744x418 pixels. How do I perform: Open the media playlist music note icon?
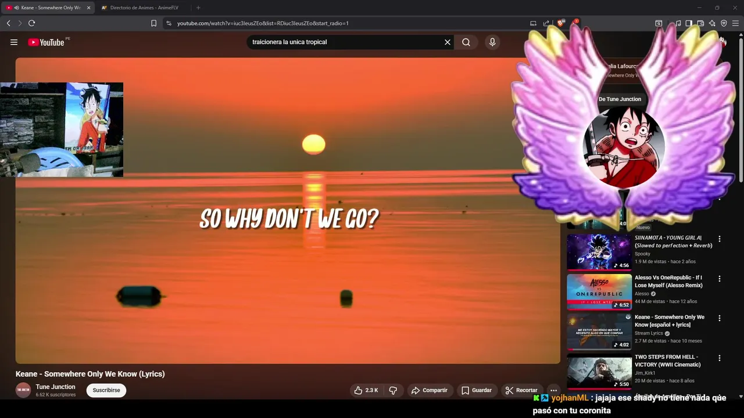pyautogui.click(x=678, y=23)
